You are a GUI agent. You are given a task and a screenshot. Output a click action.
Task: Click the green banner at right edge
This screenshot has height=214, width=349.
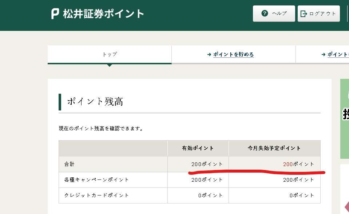(345, 119)
